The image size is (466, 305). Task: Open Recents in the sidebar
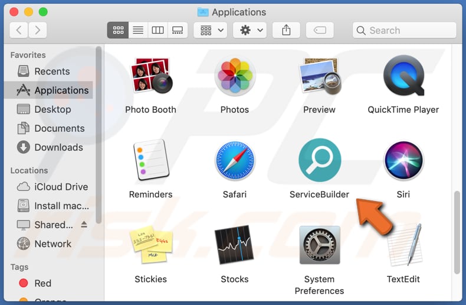coord(48,71)
